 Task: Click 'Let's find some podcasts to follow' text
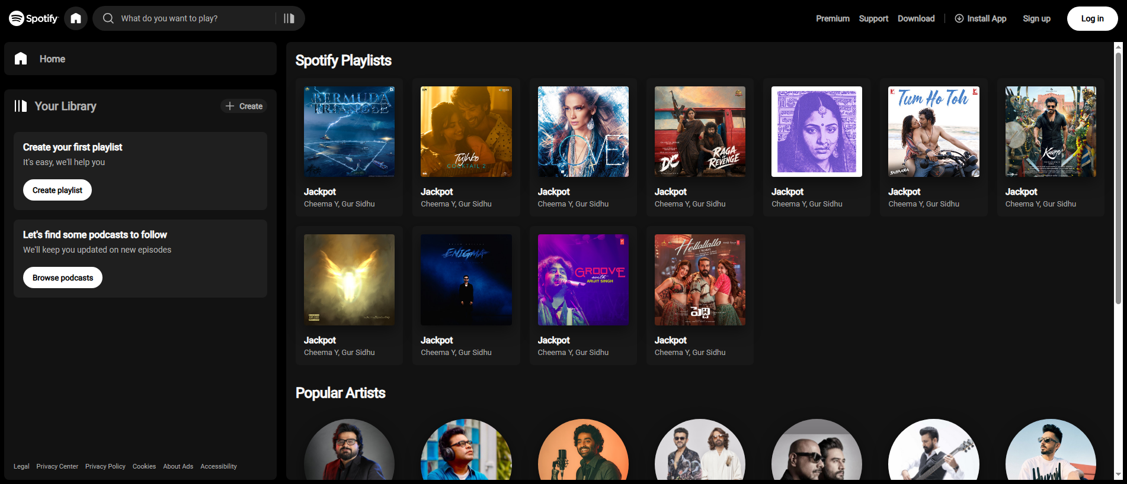point(95,234)
